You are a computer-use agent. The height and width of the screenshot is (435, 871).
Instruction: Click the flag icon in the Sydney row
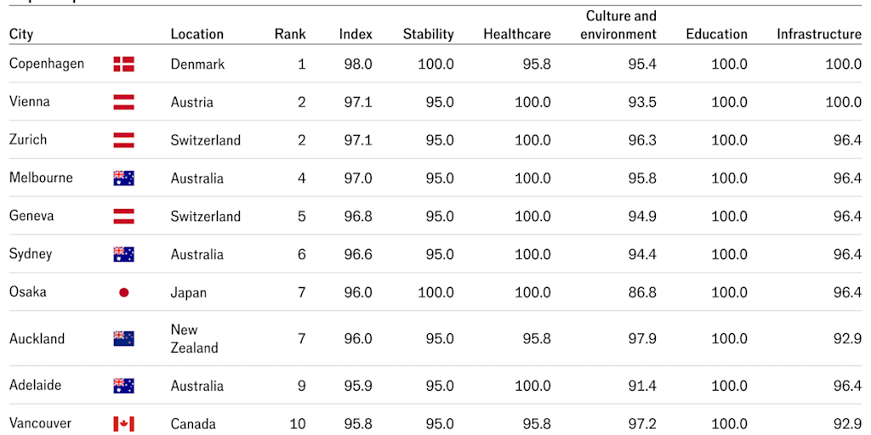point(123,254)
